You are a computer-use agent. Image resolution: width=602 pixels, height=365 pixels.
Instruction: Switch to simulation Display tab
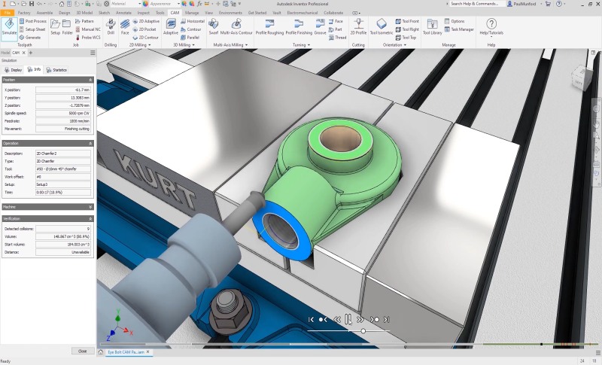click(14, 70)
